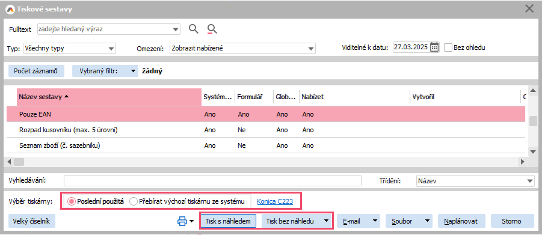
Task: Expand the Soubor button dropdown arrow
Action: pos(428,221)
